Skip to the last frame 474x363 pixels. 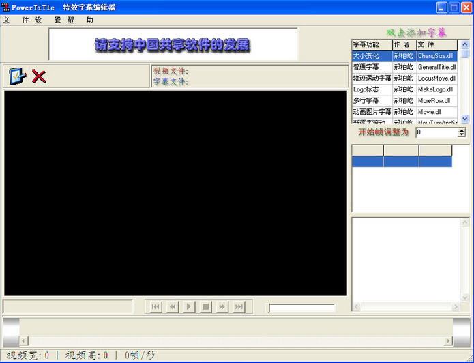(238, 307)
